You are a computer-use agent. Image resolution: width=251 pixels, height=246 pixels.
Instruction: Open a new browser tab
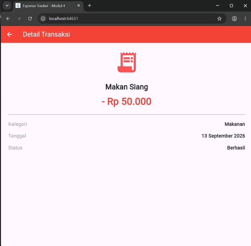point(89,5)
